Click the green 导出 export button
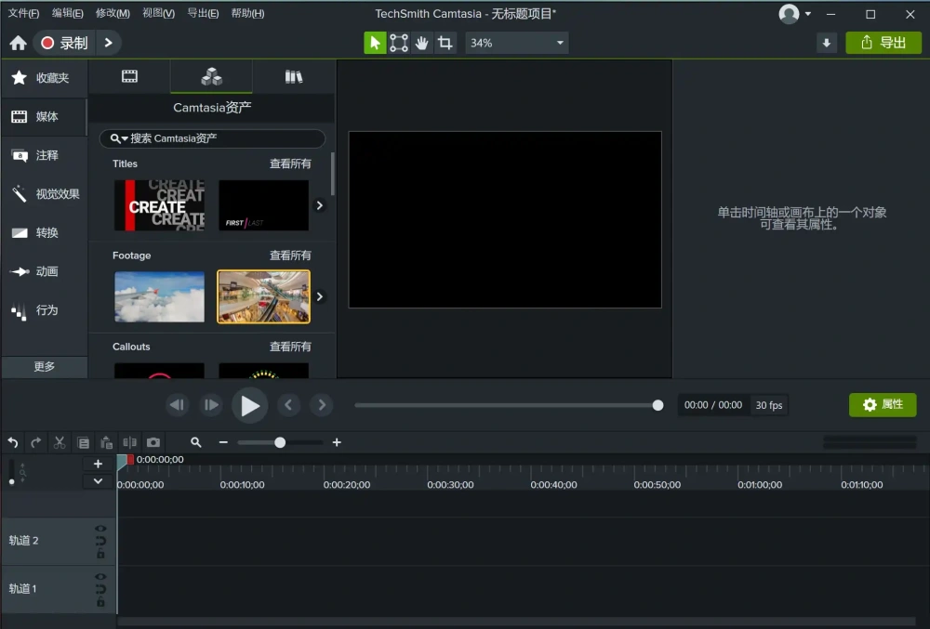930x629 pixels. [883, 43]
